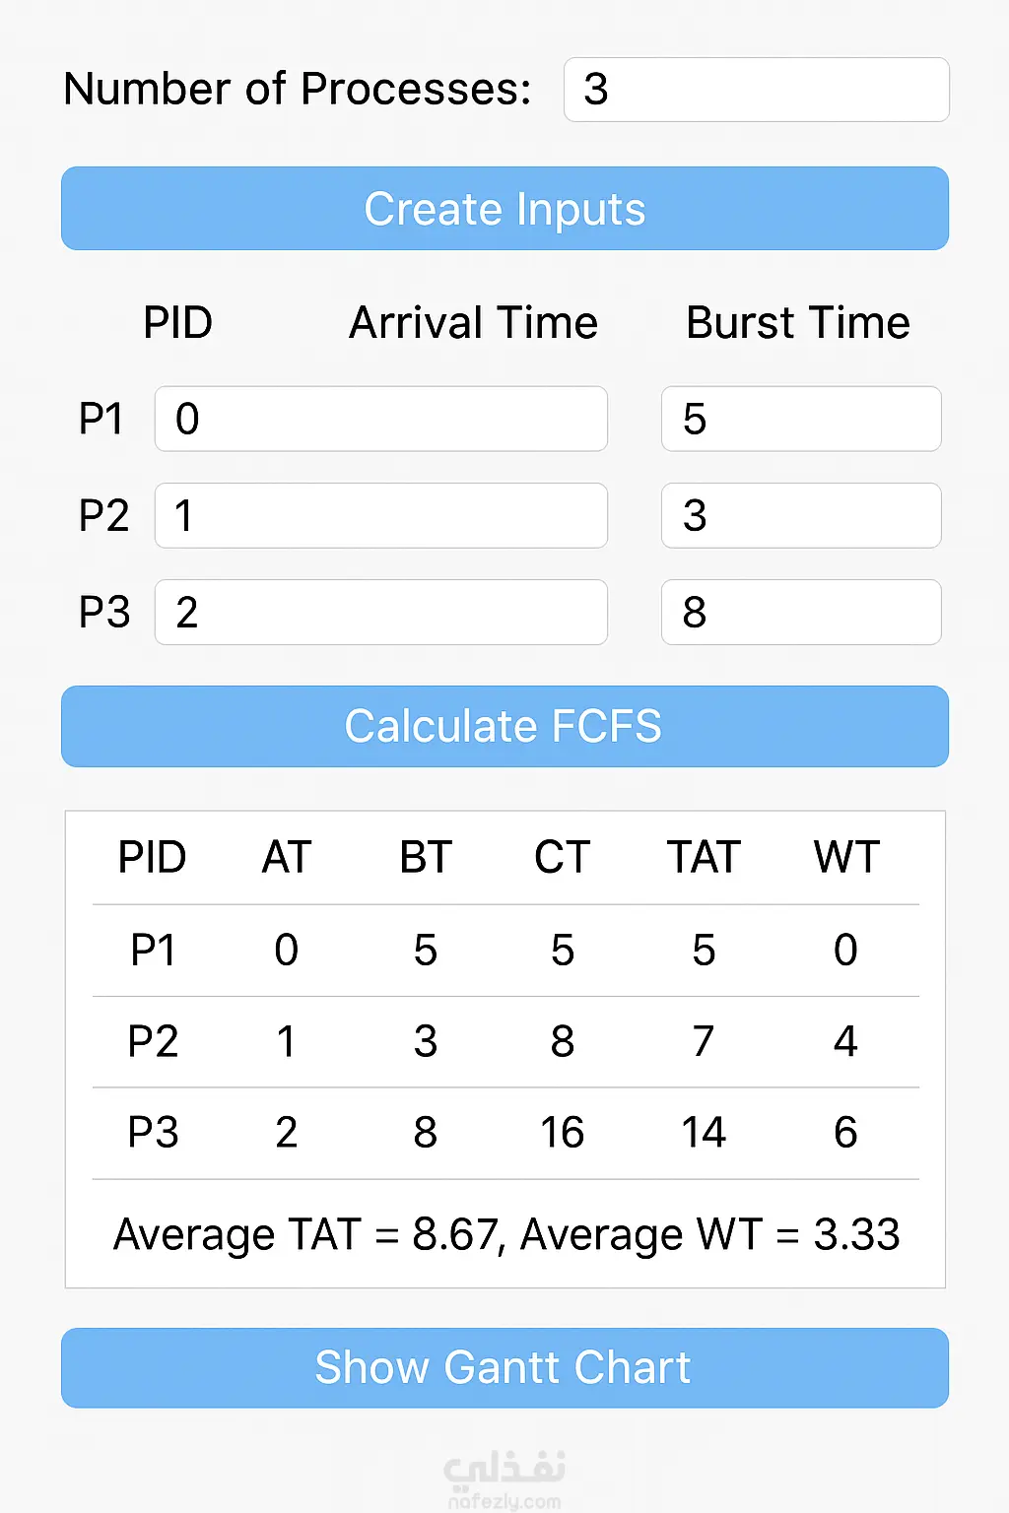
Task: Select the Burst Time column label
Action: point(798,323)
